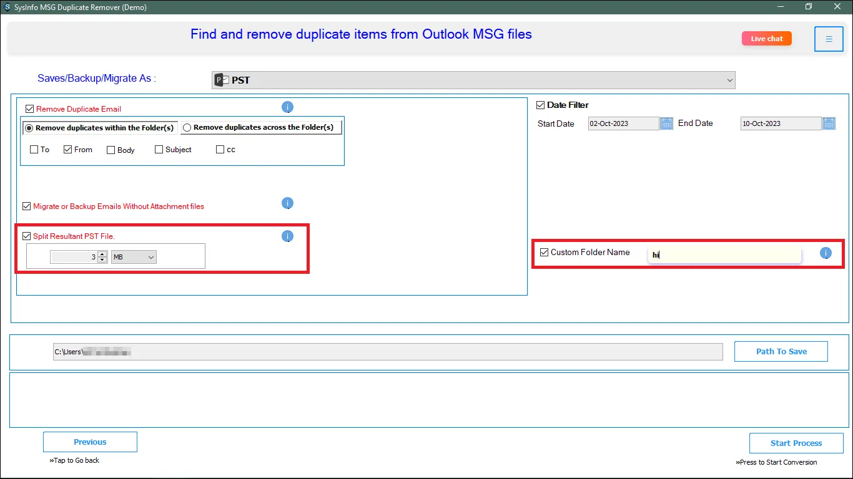The width and height of the screenshot is (853, 479).
Task: Increase split size with up arrow
Action: click(x=102, y=254)
